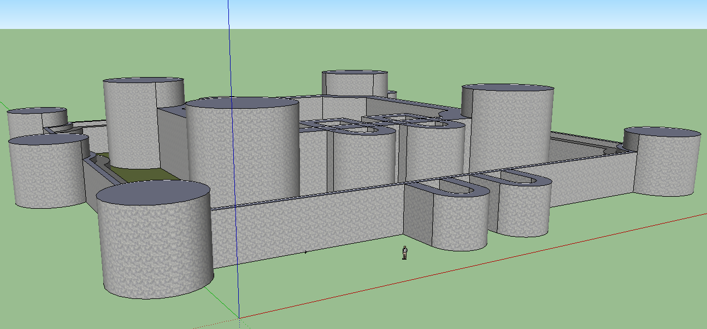Click the human scale figure on the ground
This screenshot has width=707, height=329.
(404, 252)
